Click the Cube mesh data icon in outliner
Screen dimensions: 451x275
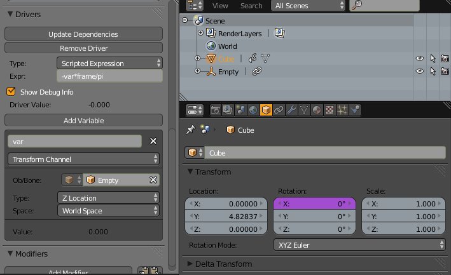click(265, 58)
